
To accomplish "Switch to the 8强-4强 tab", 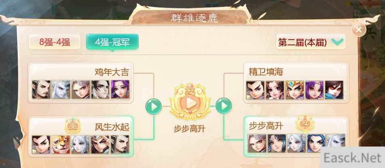I will click(55, 42).
